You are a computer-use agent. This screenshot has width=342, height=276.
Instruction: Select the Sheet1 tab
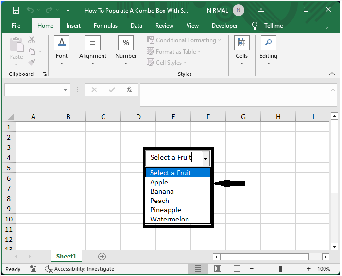[66, 256]
